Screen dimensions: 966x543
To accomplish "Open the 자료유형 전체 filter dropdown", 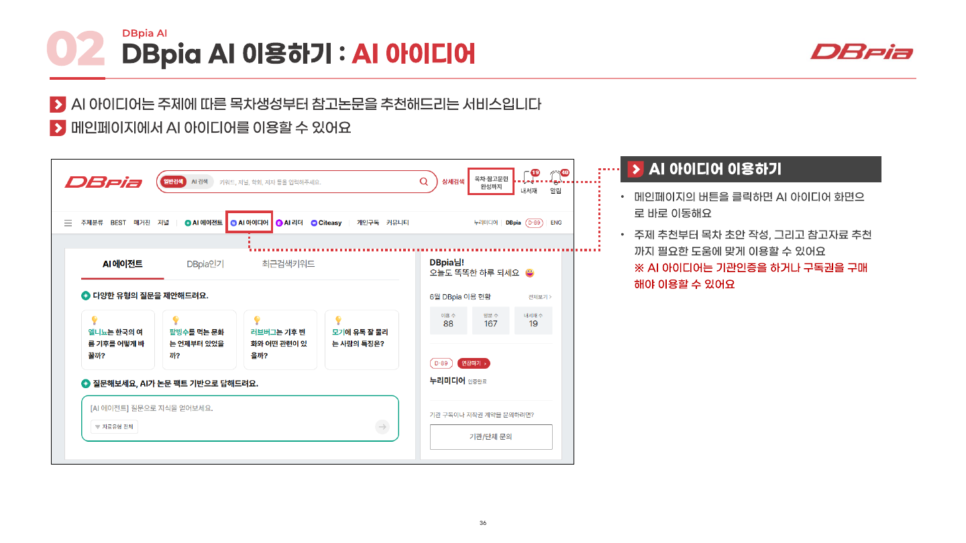I will 114,426.
